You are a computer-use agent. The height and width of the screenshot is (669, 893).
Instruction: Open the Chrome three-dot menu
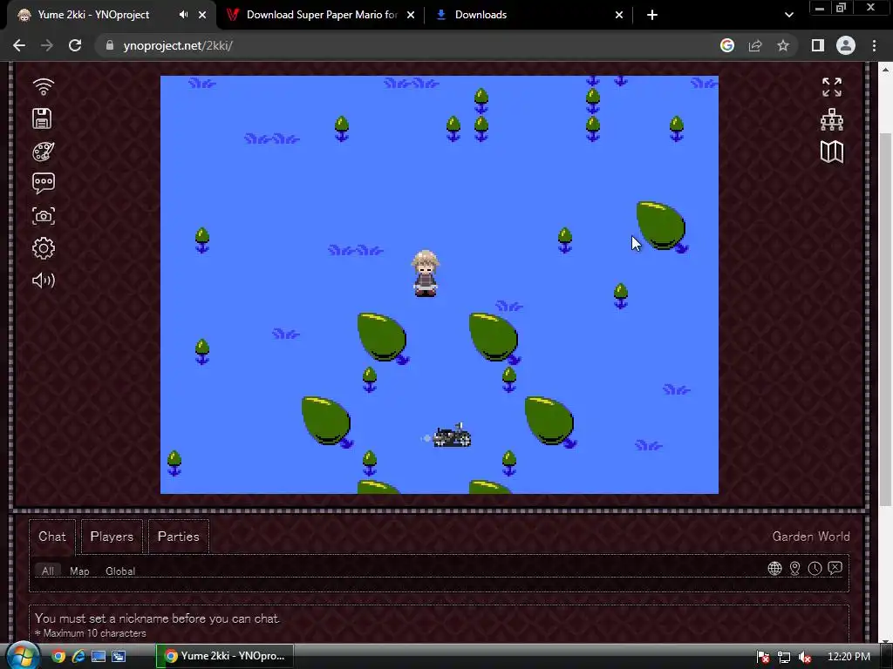[x=874, y=45]
